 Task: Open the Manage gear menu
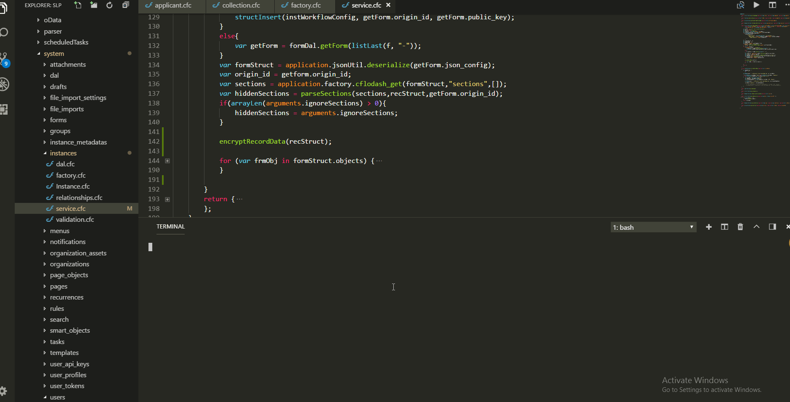click(x=3, y=391)
